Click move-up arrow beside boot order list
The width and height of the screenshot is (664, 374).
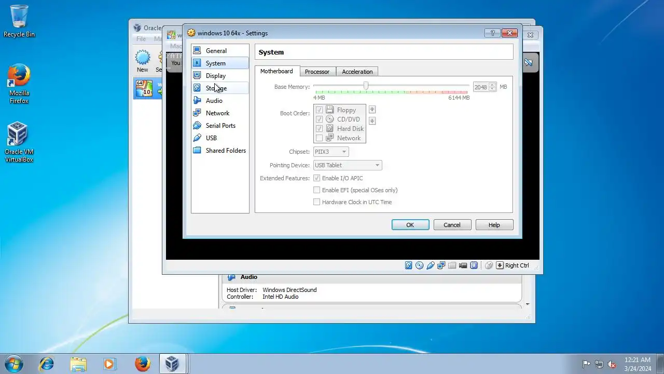[372, 110]
